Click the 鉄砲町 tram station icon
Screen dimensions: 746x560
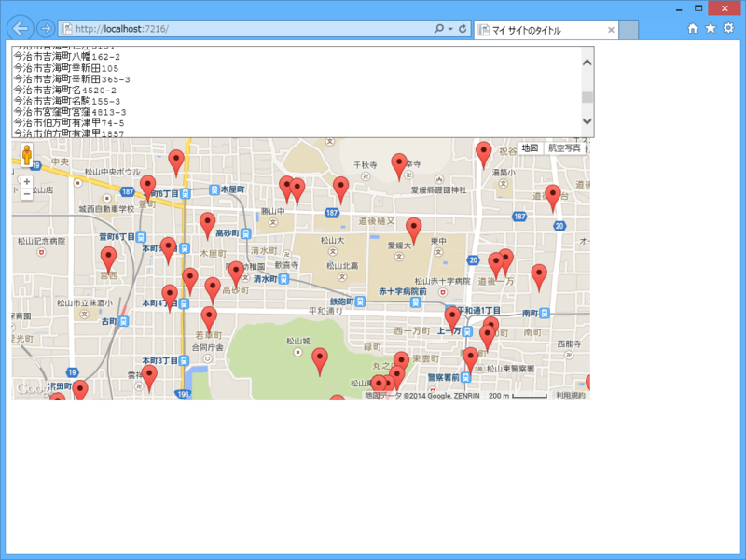361,301
